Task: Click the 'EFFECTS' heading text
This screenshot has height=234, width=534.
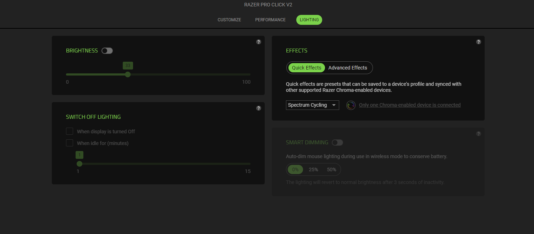Action: coord(297,51)
